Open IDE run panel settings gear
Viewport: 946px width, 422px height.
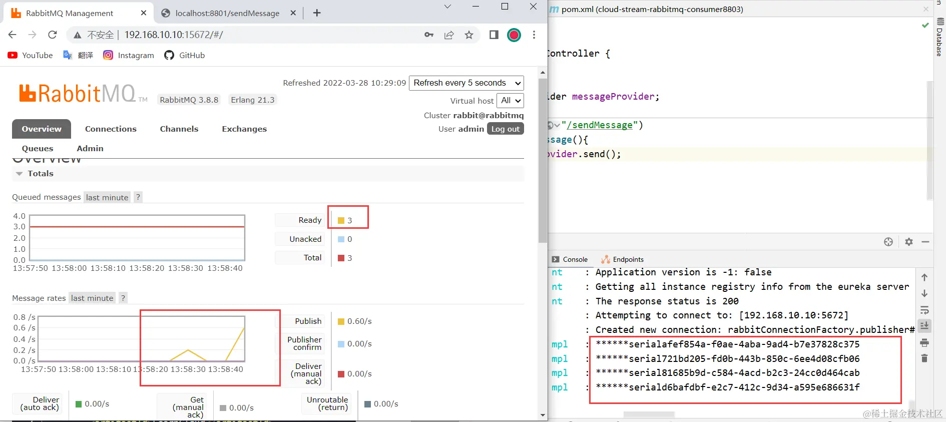click(909, 242)
